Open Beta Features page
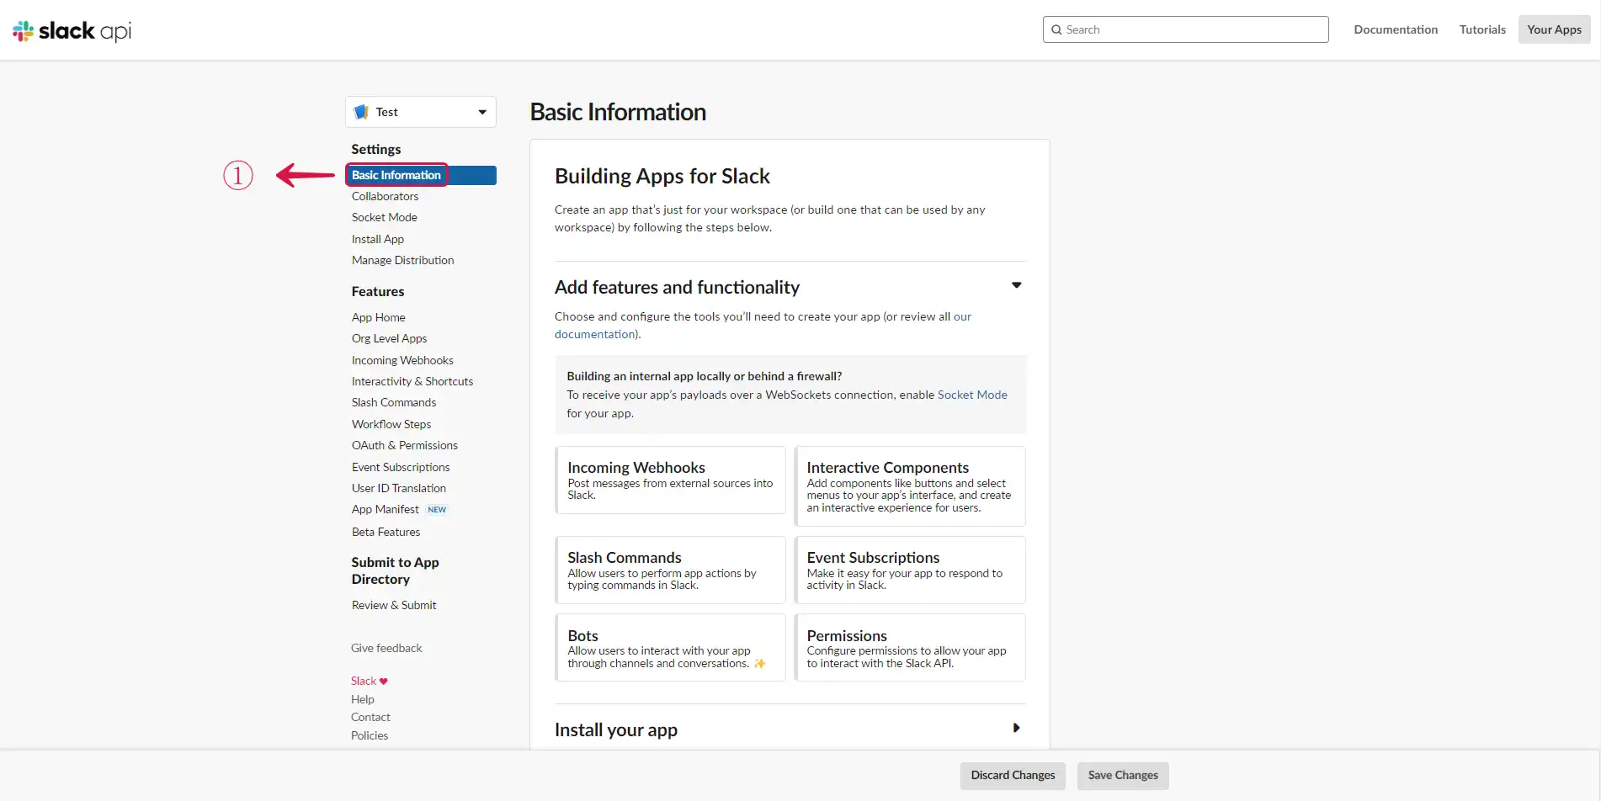 pos(386,532)
